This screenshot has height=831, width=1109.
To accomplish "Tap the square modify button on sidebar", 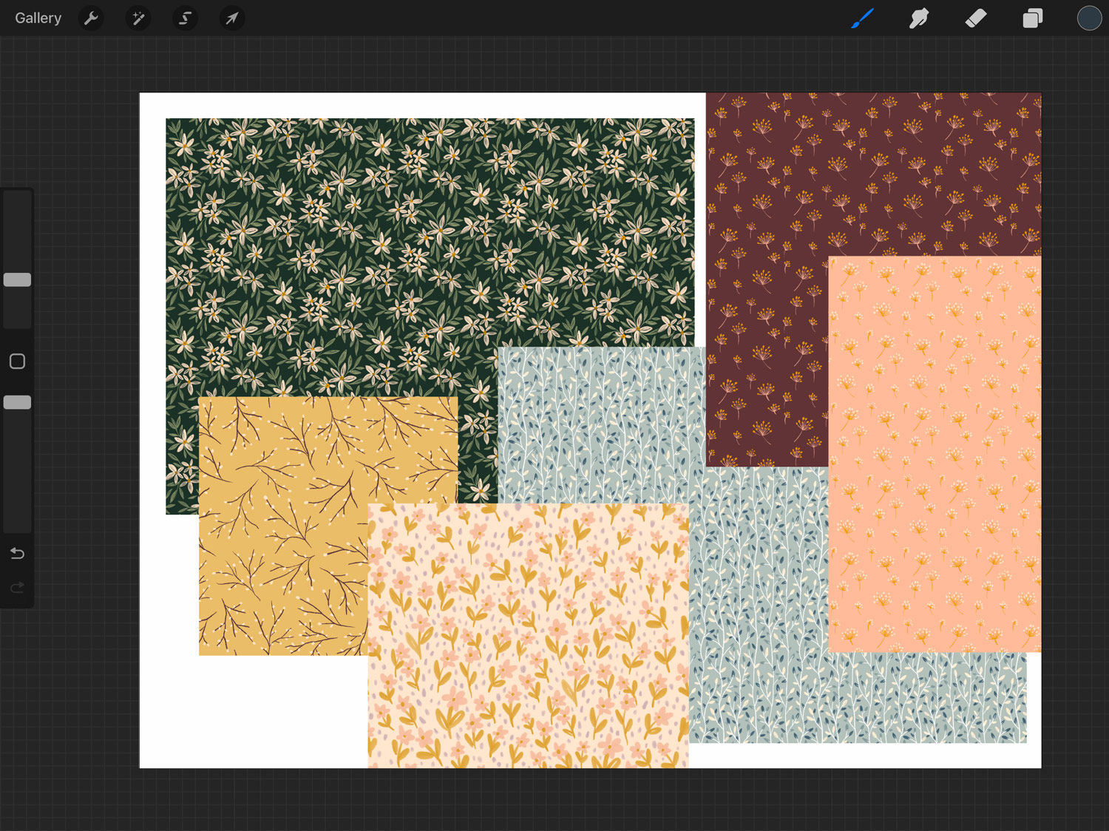I will 17,361.
